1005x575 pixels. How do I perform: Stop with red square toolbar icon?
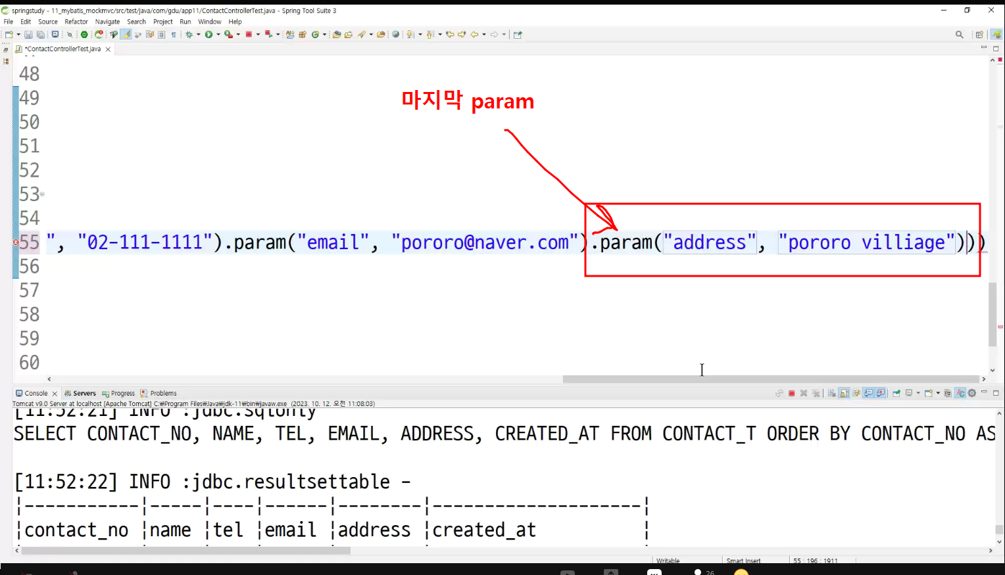(249, 34)
